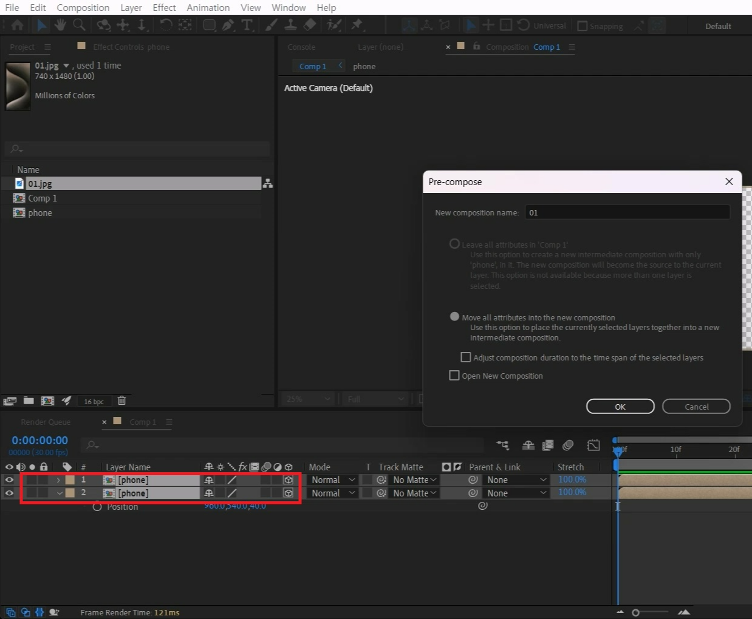752x619 pixels.
Task: Hide layer 1 phone with eye icon
Action: click(9, 479)
